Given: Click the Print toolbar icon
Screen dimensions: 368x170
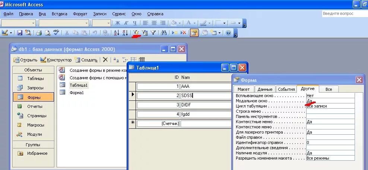Looking at the screenshot, I should pos(39,33).
